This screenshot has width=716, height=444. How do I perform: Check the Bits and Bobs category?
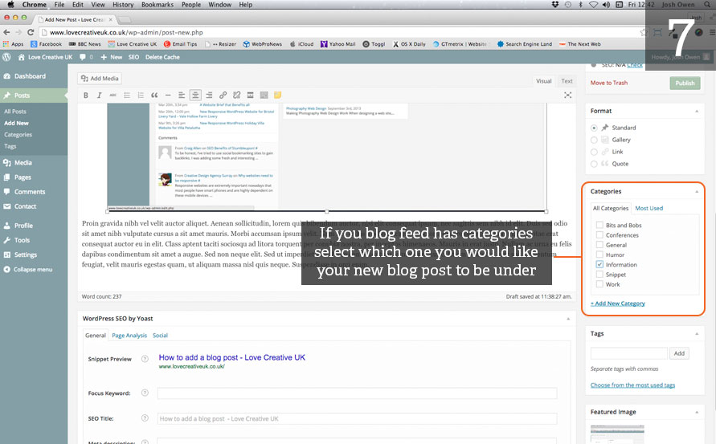click(599, 226)
